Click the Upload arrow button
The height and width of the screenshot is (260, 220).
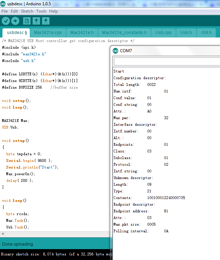tap(15, 21)
